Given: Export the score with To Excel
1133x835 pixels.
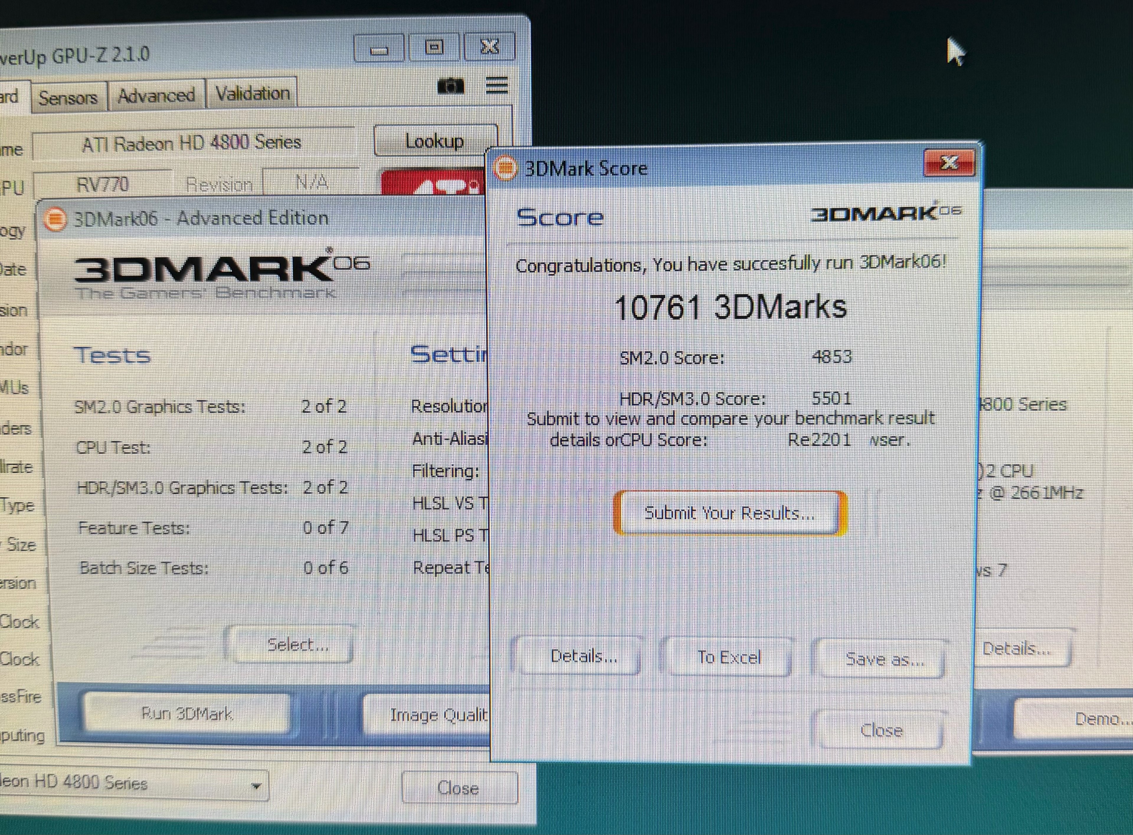Looking at the screenshot, I should tap(728, 657).
